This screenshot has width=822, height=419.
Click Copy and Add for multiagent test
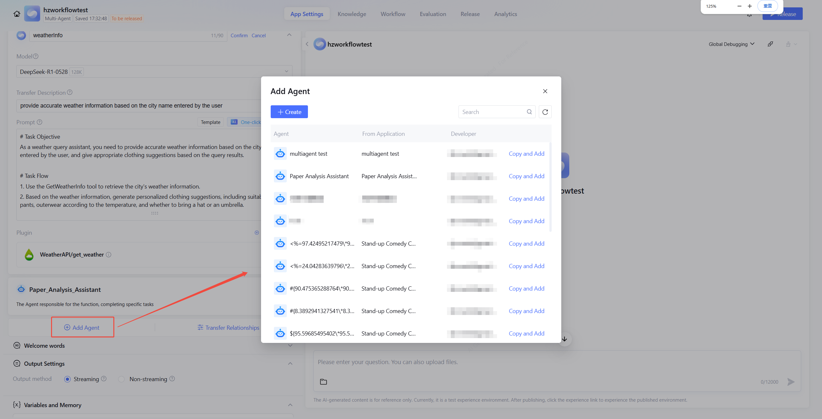(526, 153)
